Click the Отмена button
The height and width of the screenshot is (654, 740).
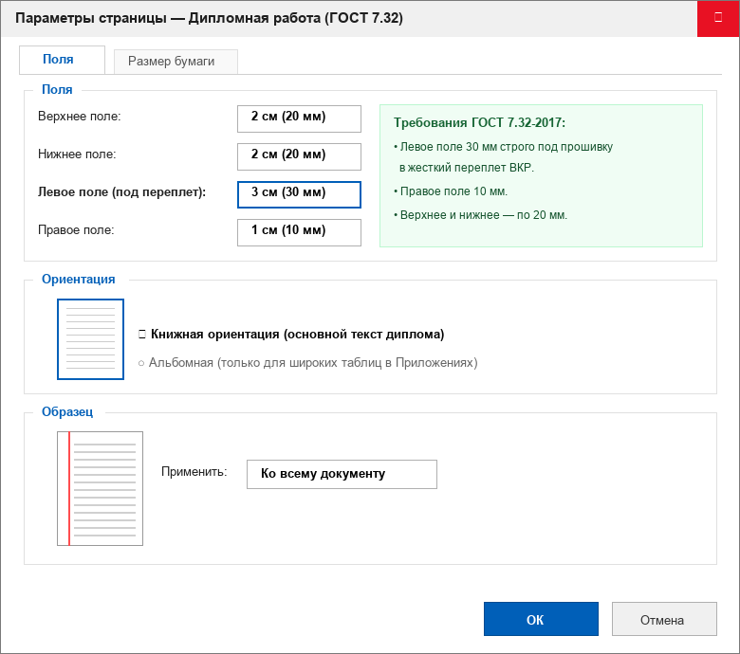[x=664, y=619]
